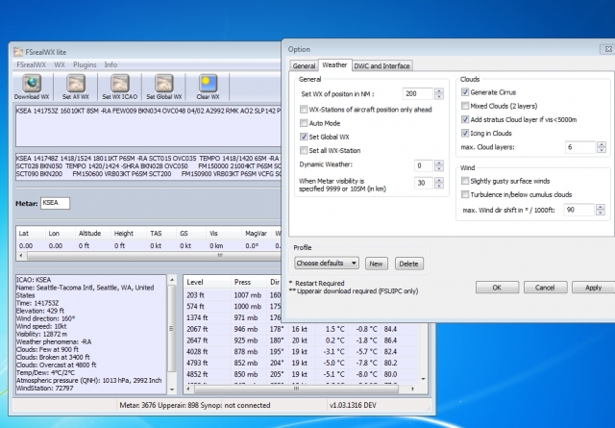Click the Set WX ICAO toolbar icon
Screen dimensions: 615x428
tap(119, 84)
